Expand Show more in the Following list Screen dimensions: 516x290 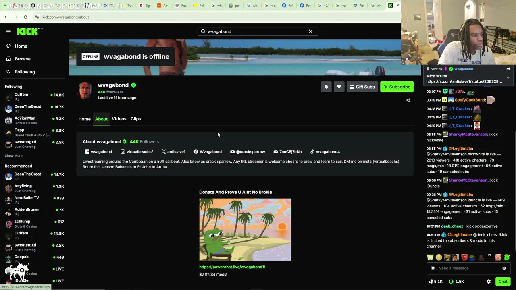coord(14,155)
